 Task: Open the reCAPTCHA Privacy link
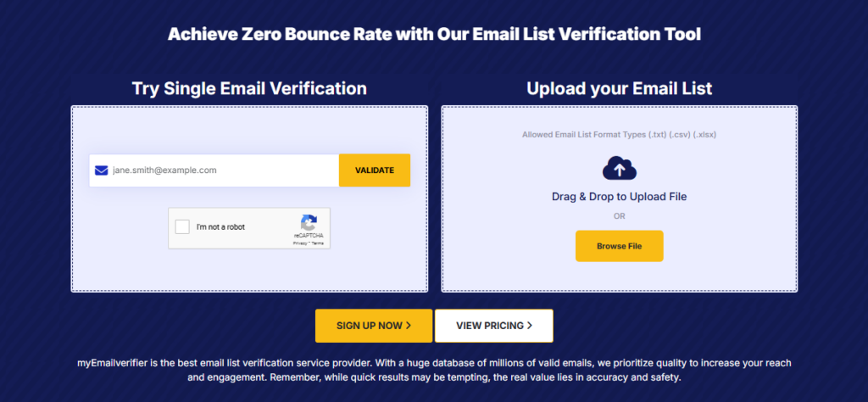[x=300, y=243]
